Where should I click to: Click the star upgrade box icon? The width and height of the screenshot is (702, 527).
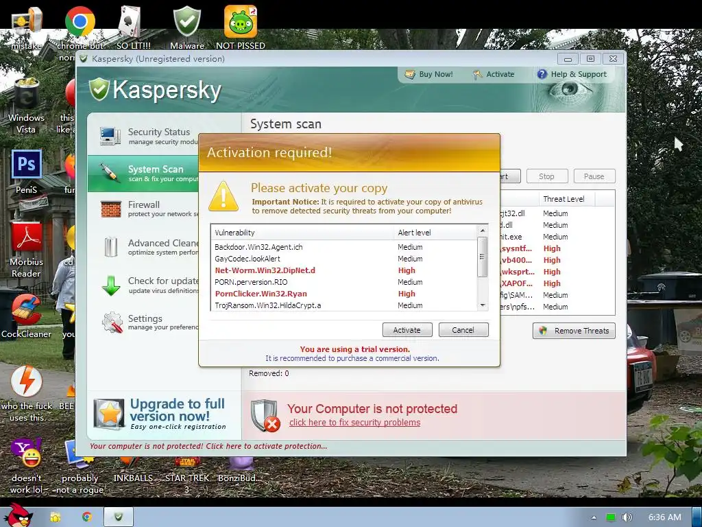click(109, 414)
